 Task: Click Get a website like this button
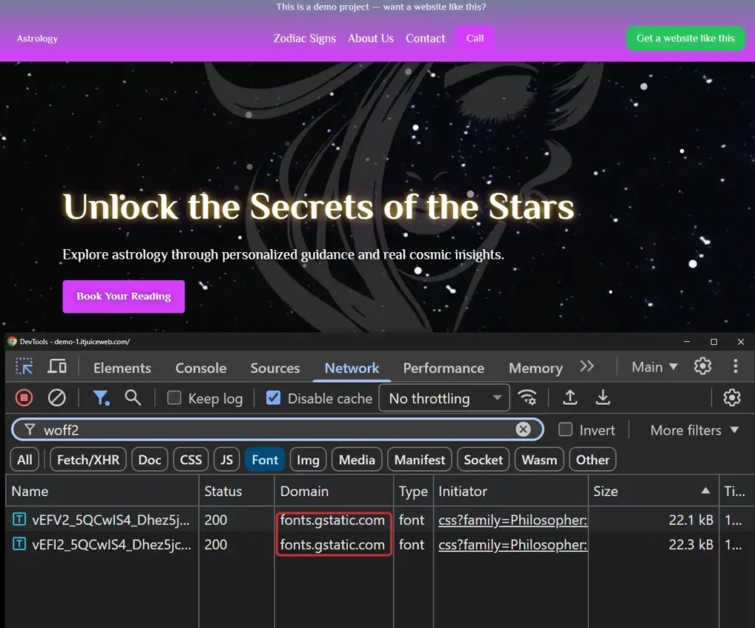tap(685, 38)
